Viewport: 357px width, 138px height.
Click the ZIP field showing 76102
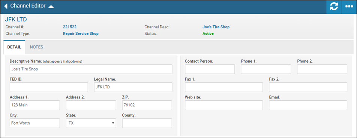pos(147,105)
